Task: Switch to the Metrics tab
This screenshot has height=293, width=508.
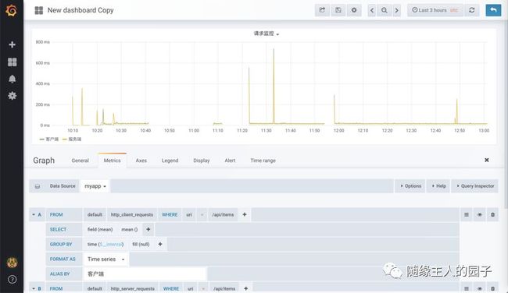Action: pyautogui.click(x=112, y=161)
